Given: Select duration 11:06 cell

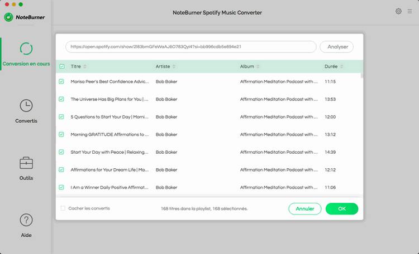Looking at the screenshot, I should [330, 187].
